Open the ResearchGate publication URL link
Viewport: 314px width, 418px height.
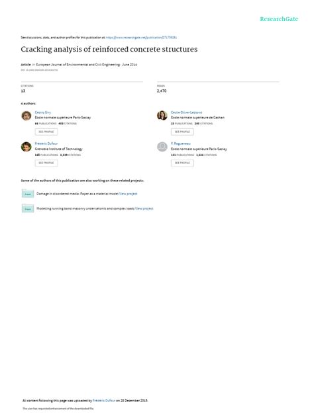pos(141,38)
